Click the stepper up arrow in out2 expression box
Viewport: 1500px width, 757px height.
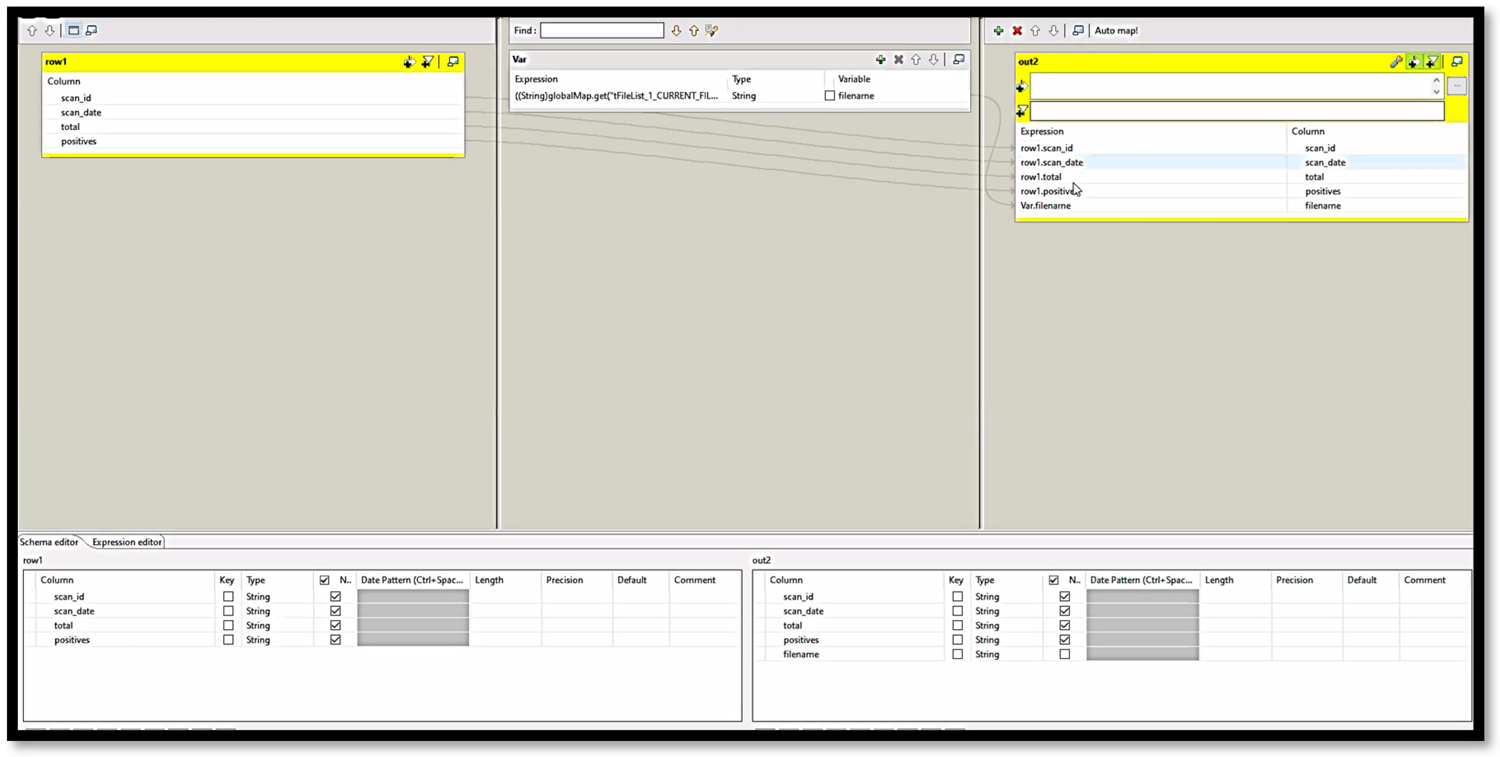[x=1436, y=80]
